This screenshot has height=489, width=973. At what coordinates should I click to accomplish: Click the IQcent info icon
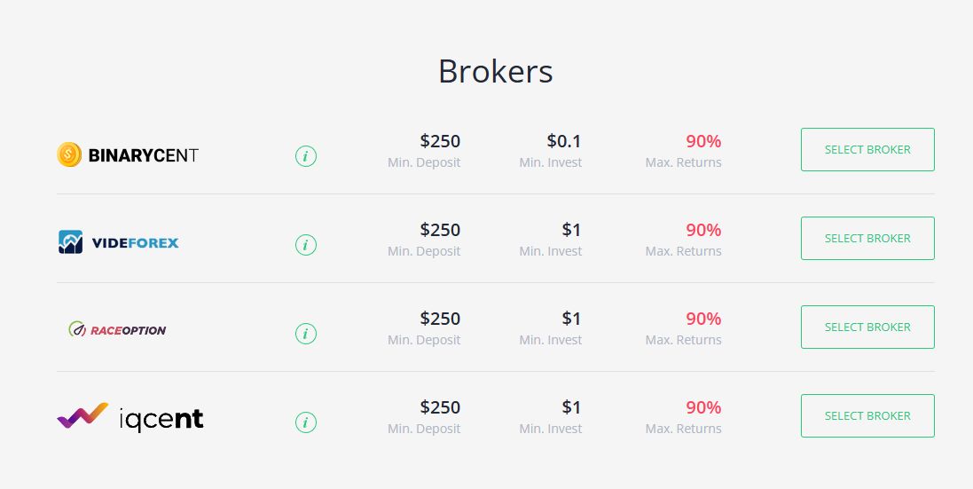point(305,422)
